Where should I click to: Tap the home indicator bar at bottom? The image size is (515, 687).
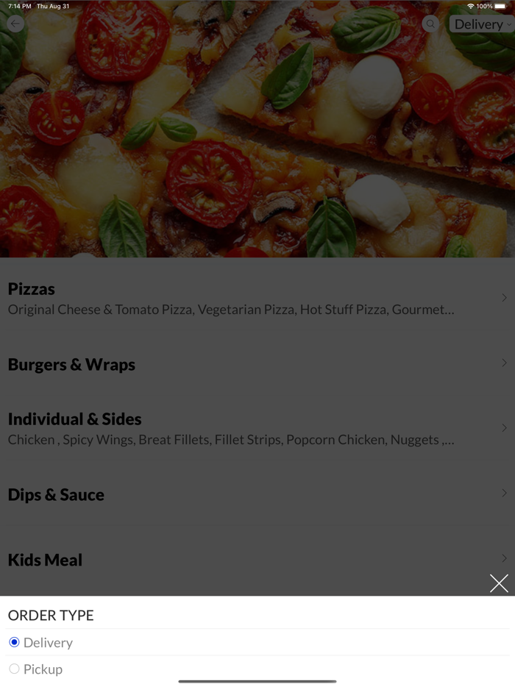pos(257,679)
